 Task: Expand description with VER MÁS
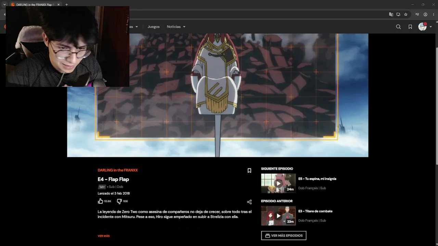point(104,236)
